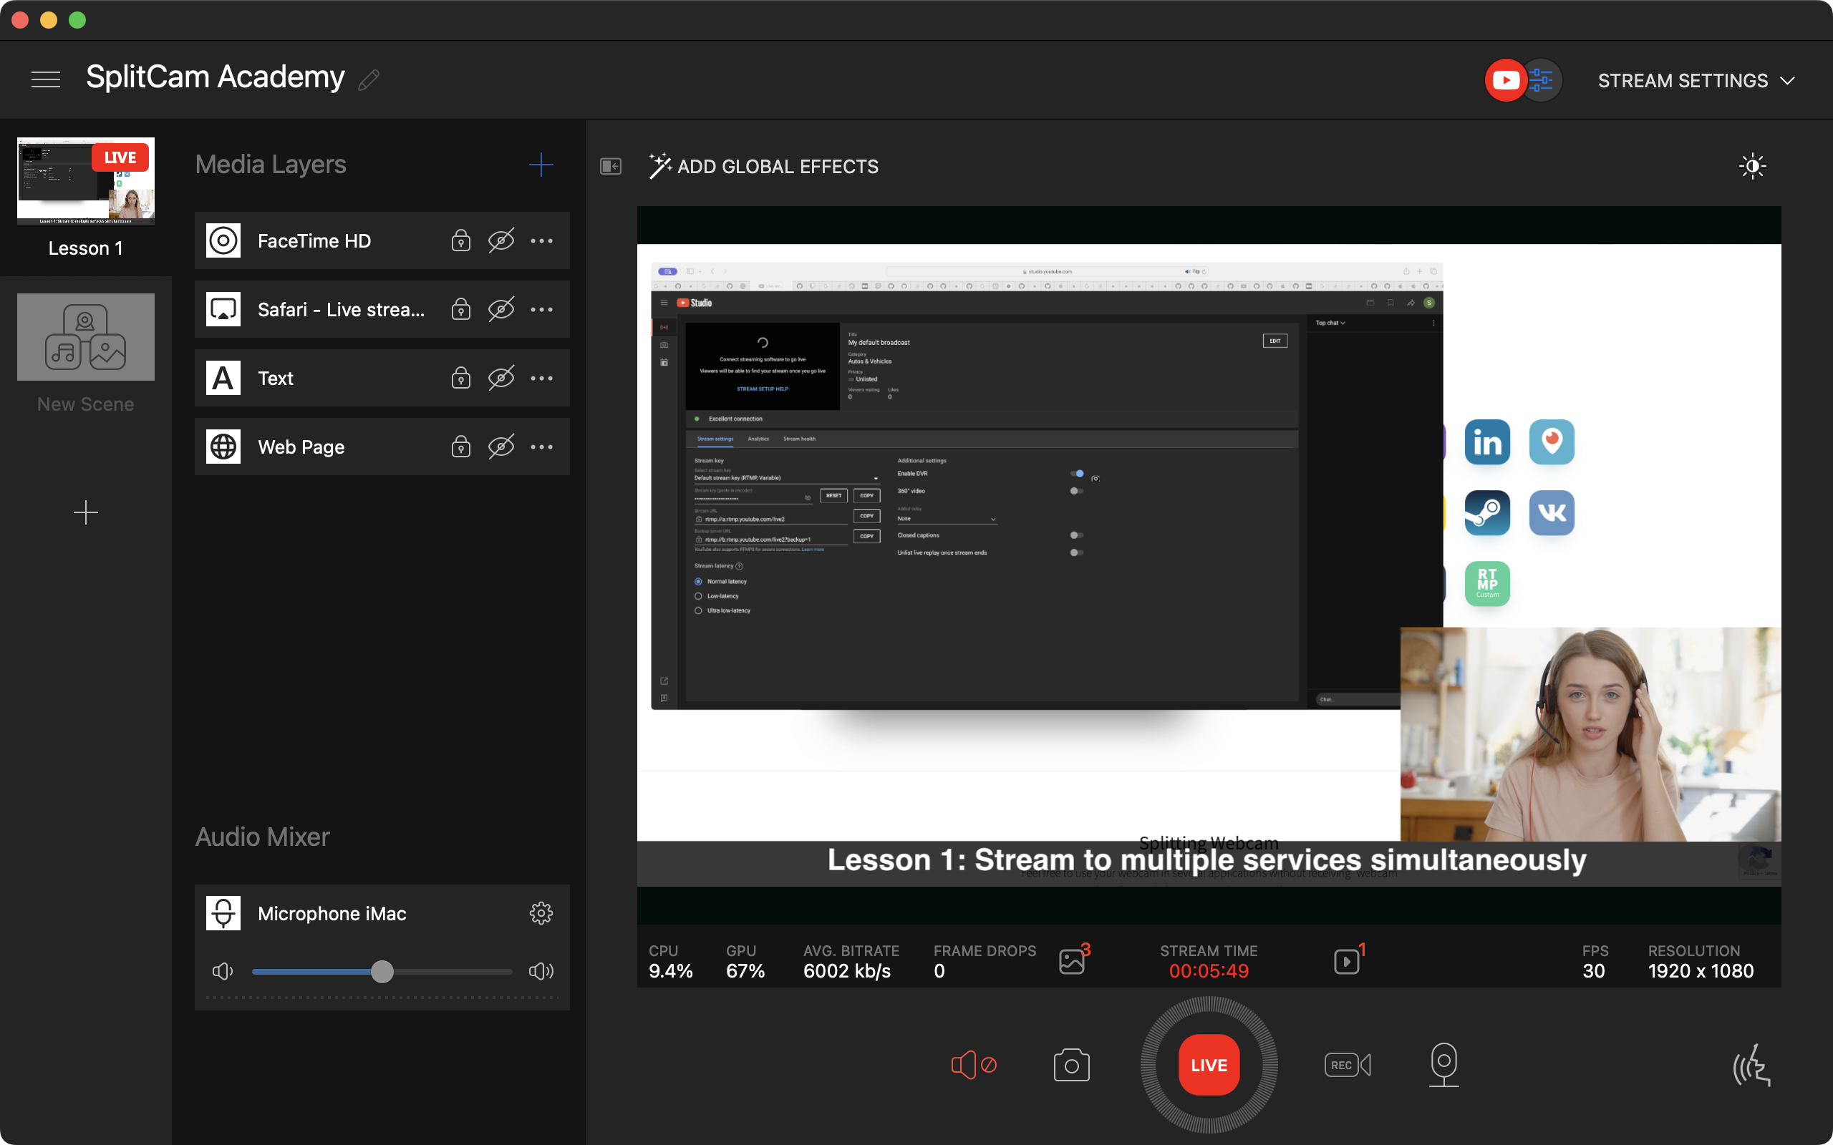
Task: Click the YouTube stream destination icon
Action: [x=1505, y=80]
